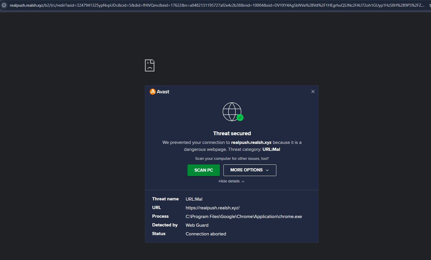Viewport: 431px width, 260px height.
Task: Close the Avast threat popup
Action: point(313,91)
